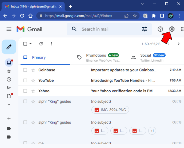Star the YouTube email
The image size is (184, 148).
[x=33, y=81]
